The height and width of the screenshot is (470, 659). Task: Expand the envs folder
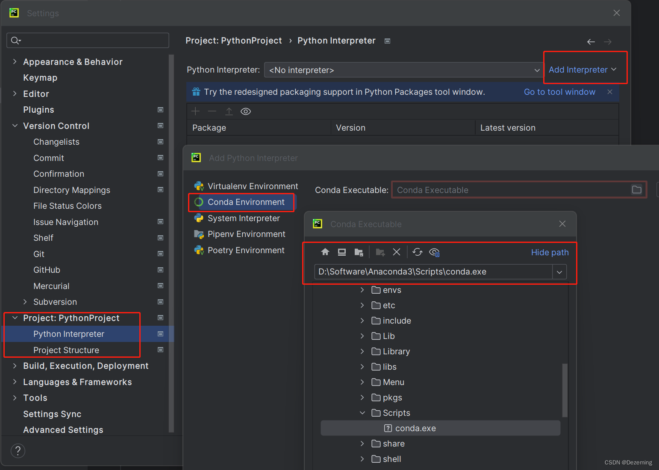362,290
